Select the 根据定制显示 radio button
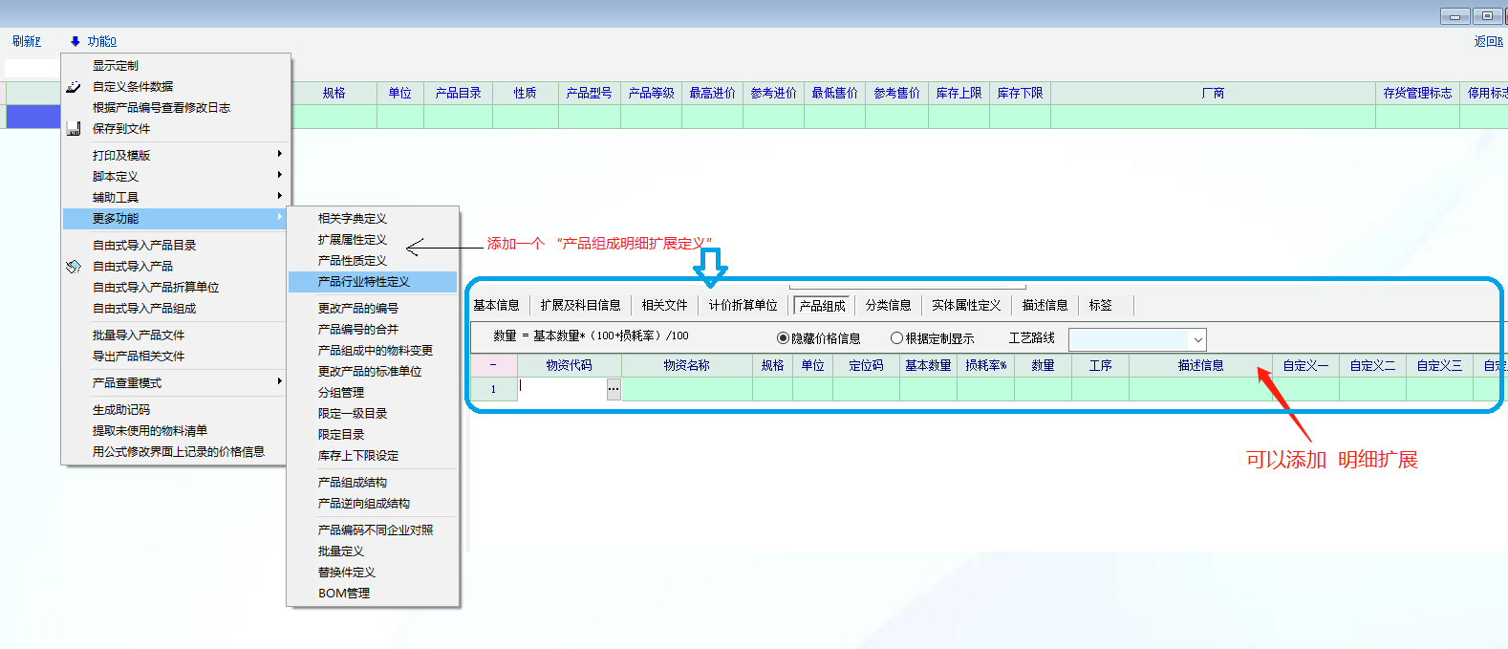The width and height of the screenshot is (1508, 649). 896,338
